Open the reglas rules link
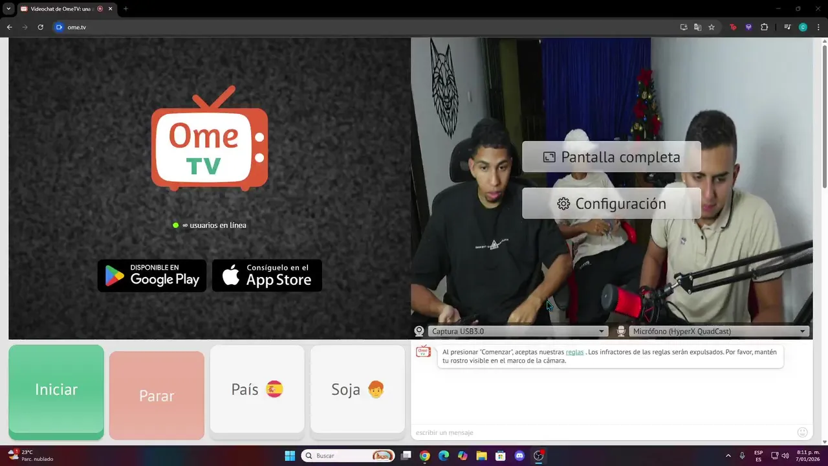The width and height of the screenshot is (828, 466). pyautogui.click(x=574, y=352)
